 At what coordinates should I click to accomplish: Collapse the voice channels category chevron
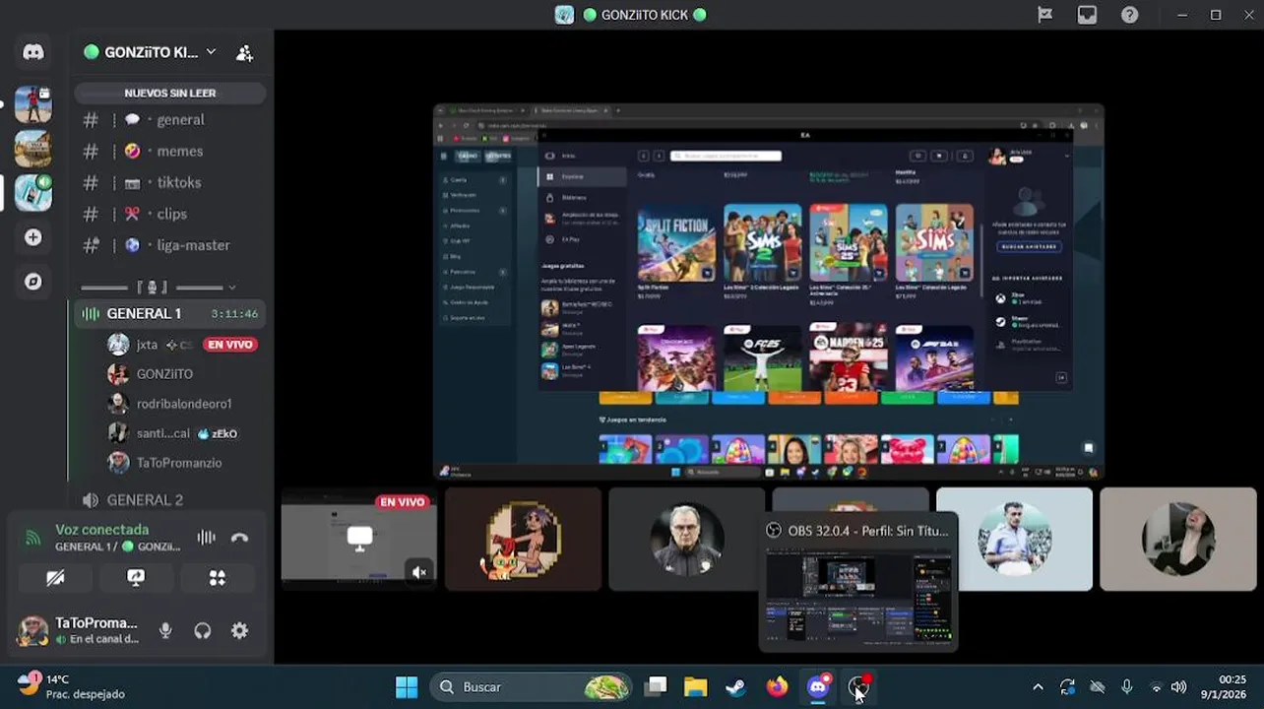point(231,288)
